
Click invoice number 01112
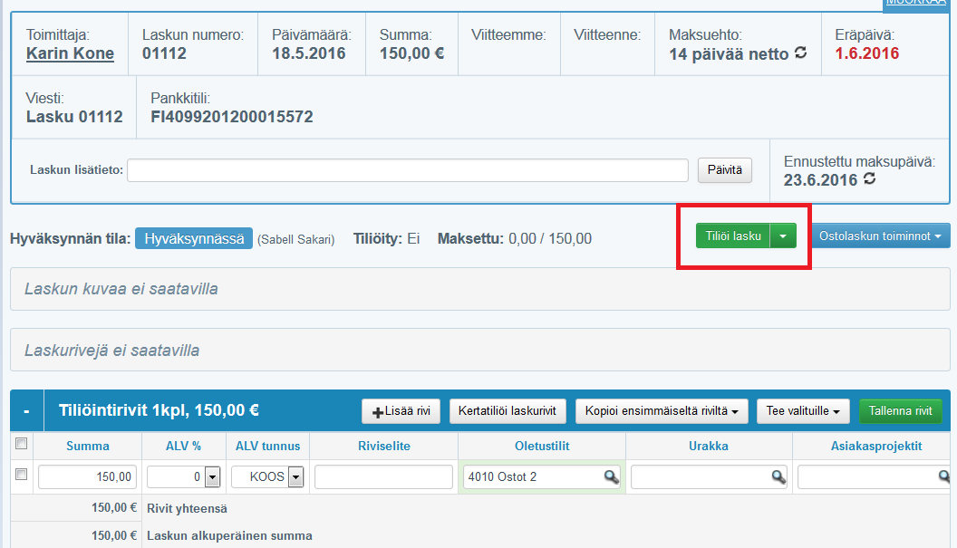click(x=164, y=53)
